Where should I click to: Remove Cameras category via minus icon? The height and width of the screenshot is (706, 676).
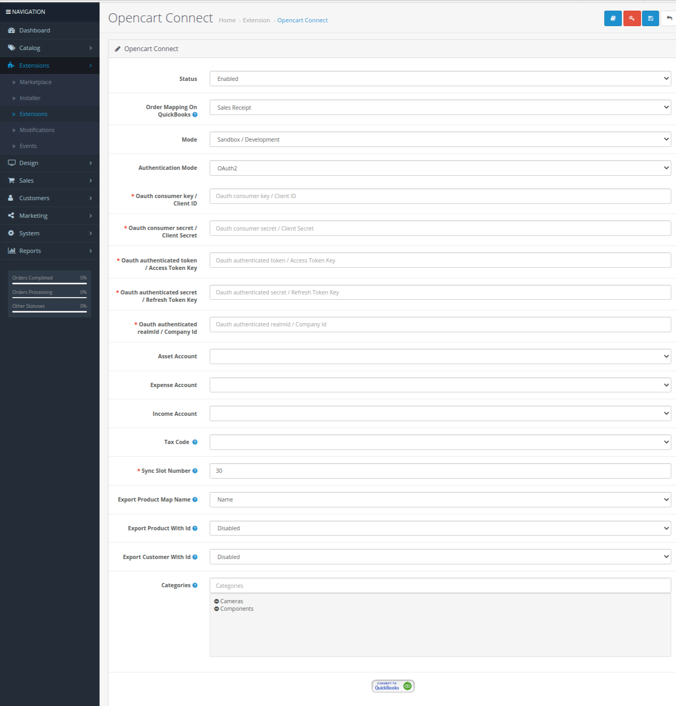pos(216,601)
